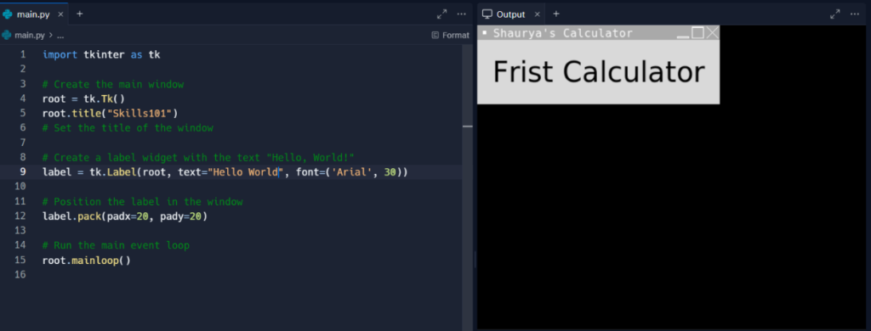The image size is (871, 331).
Task: Click line number 12 in the gutter
Action: 20,216
